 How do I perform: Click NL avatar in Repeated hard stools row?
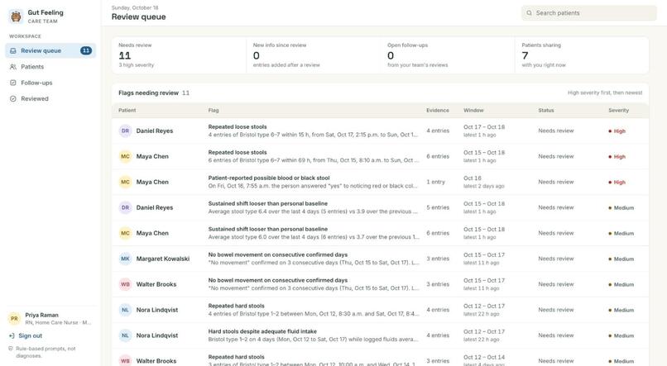(x=125, y=310)
